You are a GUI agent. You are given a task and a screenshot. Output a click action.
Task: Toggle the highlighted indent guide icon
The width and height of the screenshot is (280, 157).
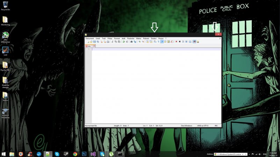coord(162,42)
